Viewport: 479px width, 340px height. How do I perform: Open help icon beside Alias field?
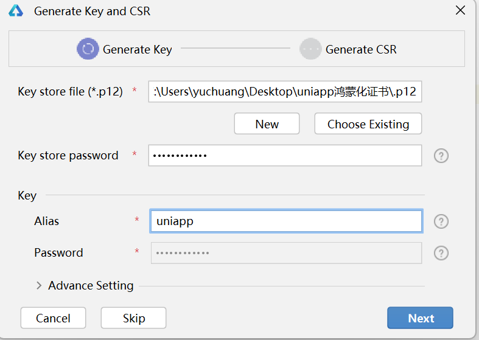(441, 221)
